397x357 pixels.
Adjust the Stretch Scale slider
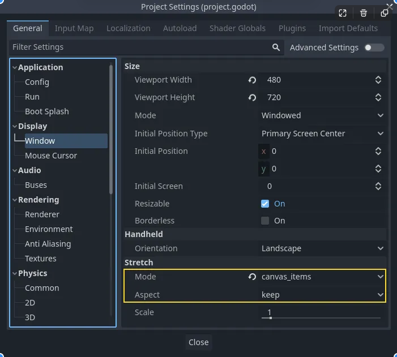(321, 318)
